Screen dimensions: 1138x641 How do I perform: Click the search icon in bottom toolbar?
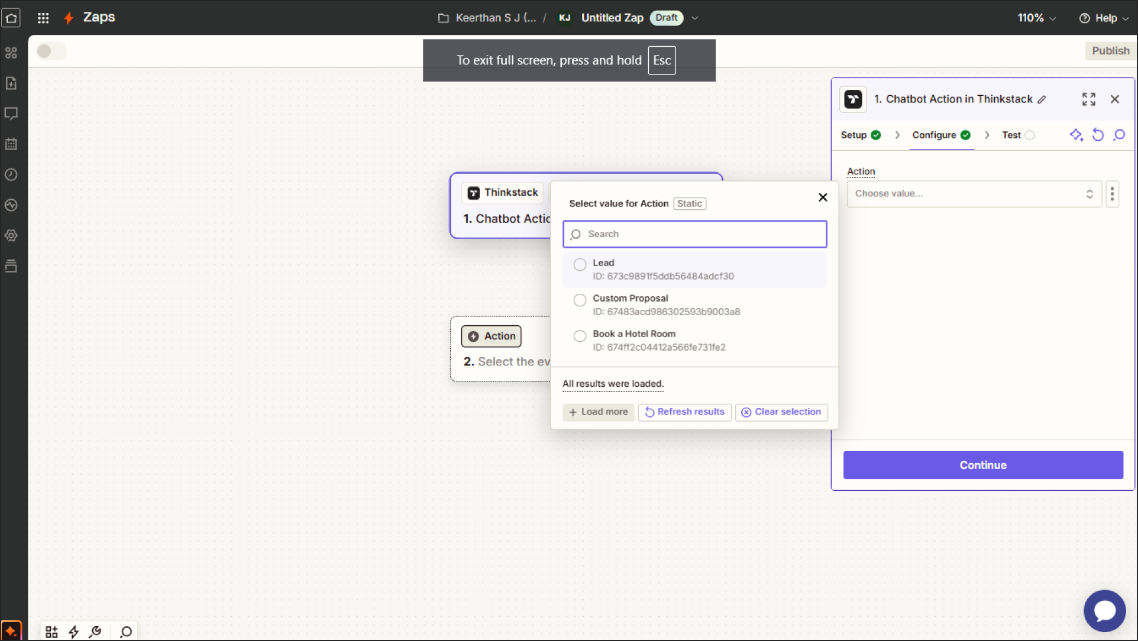click(x=125, y=632)
